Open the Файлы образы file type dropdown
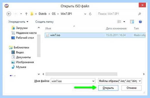 [120, 81]
